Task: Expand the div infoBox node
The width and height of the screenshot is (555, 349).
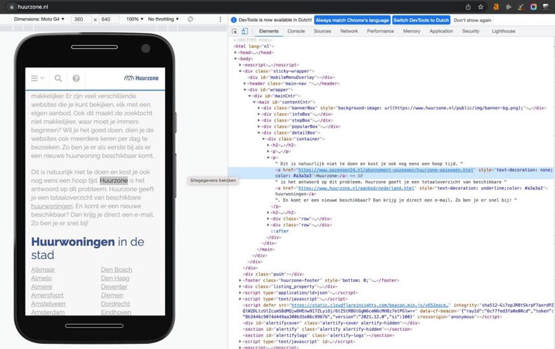Action: (x=259, y=114)
